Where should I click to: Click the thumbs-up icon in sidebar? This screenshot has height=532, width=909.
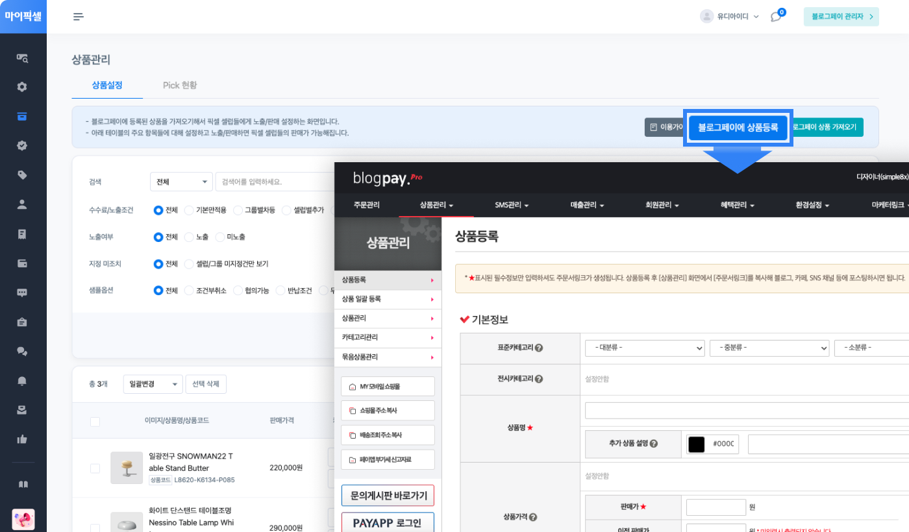click(x=23, y=439)
